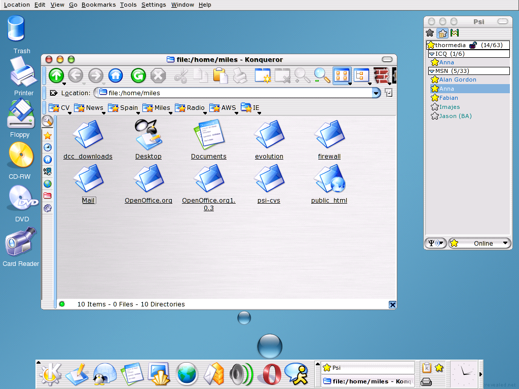The image size is (519, 389).
Task: Open the Online status dropdown in Psi
Action: coord(479,243)
